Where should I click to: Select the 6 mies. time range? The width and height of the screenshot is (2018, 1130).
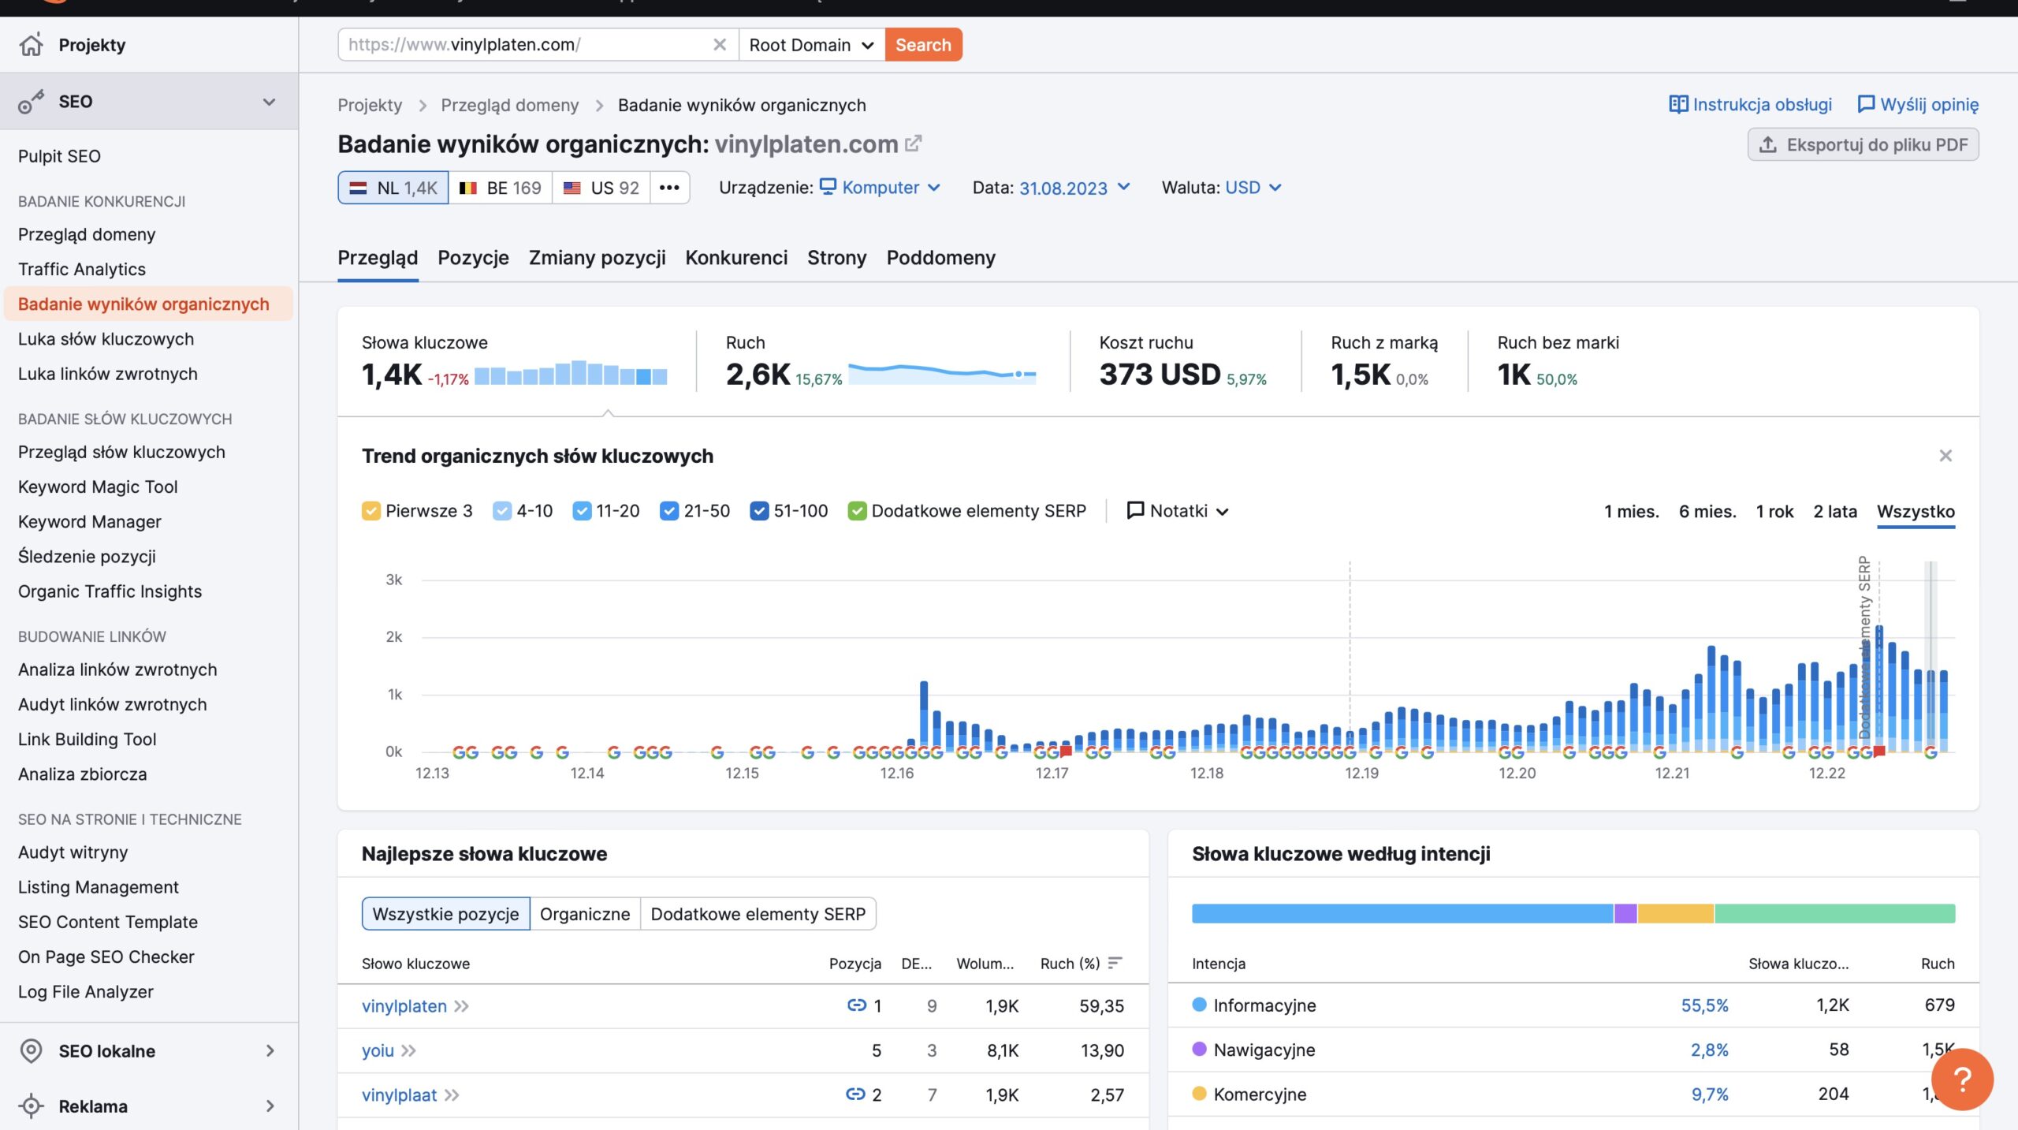pyautogui.click(x=1707, y=512)
